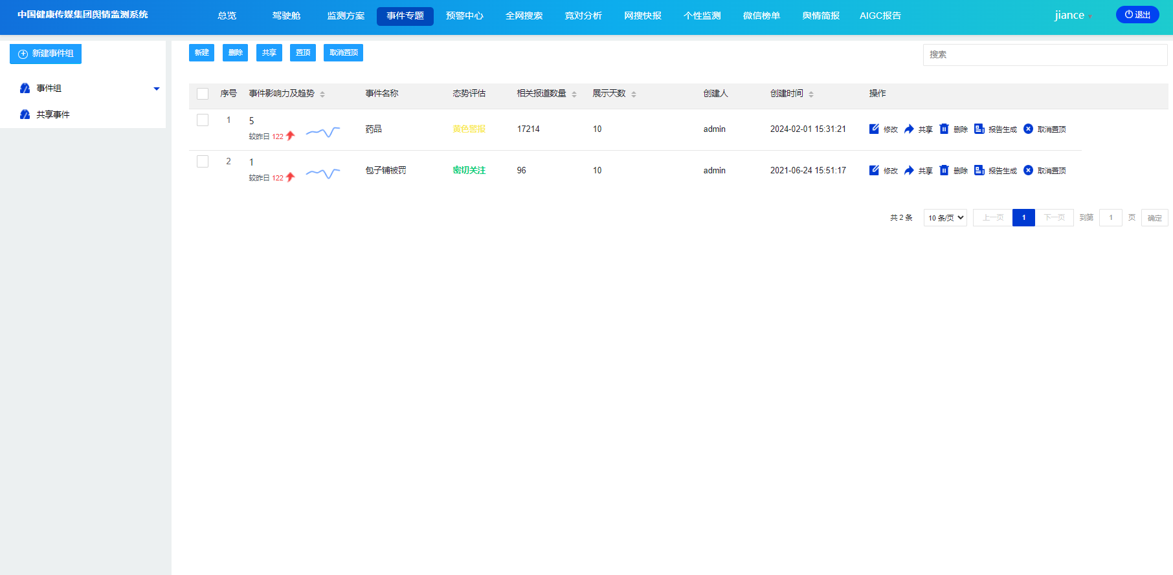Expand the 事件组 dropdown arrow
The height and width of the screenshot is (575, 1173).
(x=156, y=89)
